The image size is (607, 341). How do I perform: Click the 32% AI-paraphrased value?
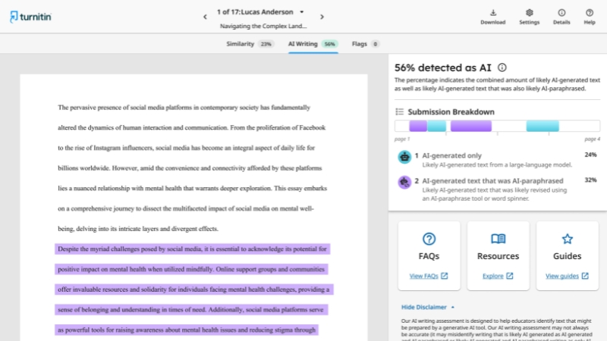pyautogui.click(x=590, y=180)
